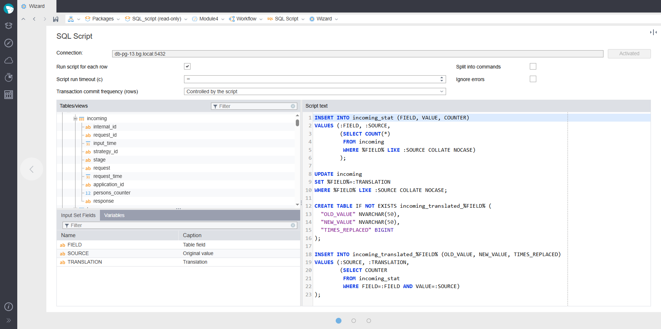661x329 pixels.
Task: Open the Packages breadcrumb dropdown arrow
Action: click(x=118, y=19)
